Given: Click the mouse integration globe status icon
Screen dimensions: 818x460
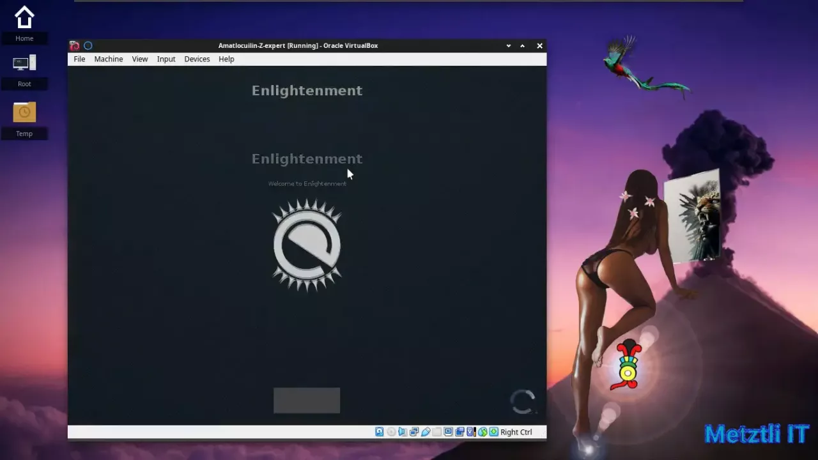Looking at the screenshot, I should click(482, 432).
